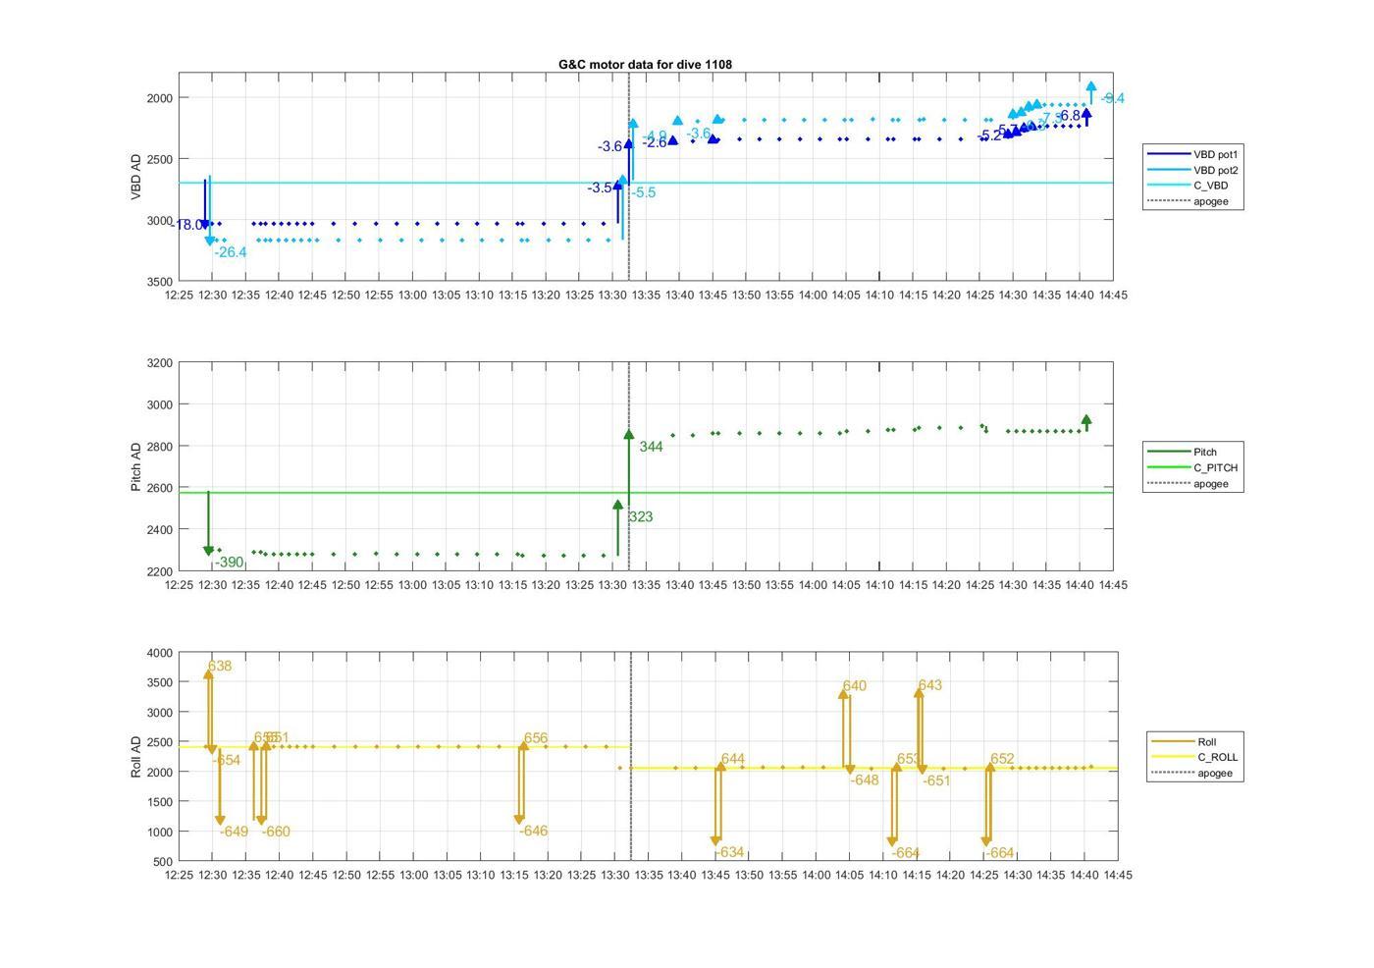This screenshot has height=968, width=1374.
Task: Click the "643" roll data label
Action: [x=930, y=685]
